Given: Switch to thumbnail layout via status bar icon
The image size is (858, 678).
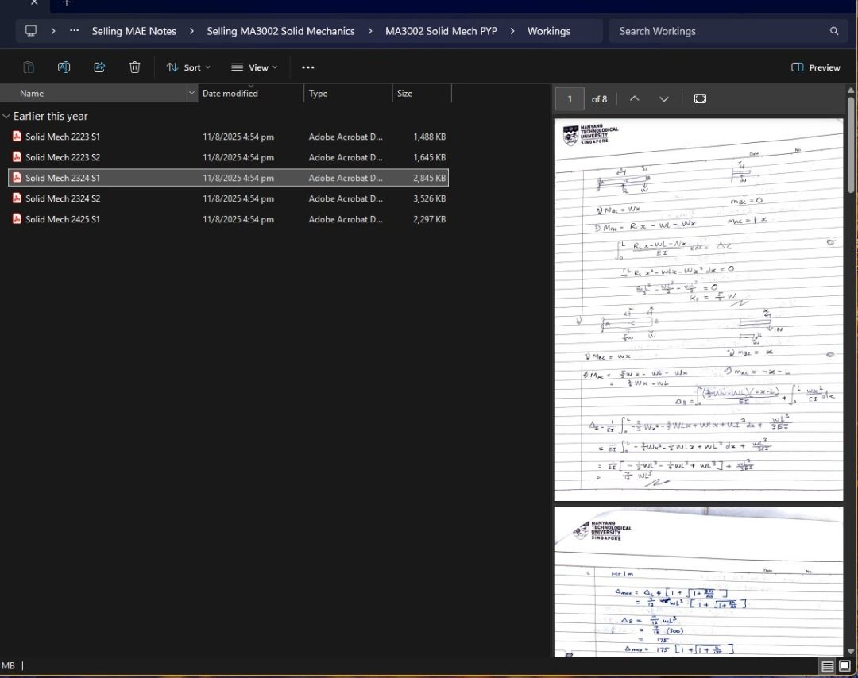Looking at the screenshot, I should click(844, 665).
